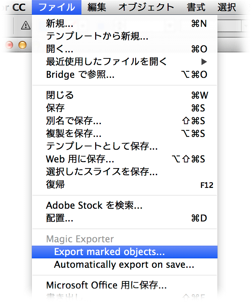Select 別名で保存... entry
Screen dimensions: 252x302
[x=74, y=121]
